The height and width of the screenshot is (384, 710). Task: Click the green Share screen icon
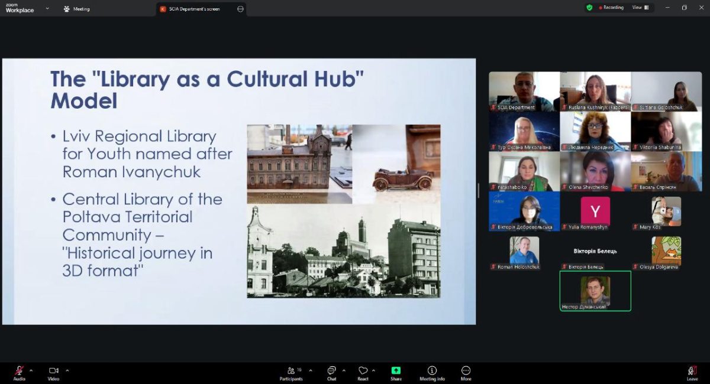coord(396,371)
